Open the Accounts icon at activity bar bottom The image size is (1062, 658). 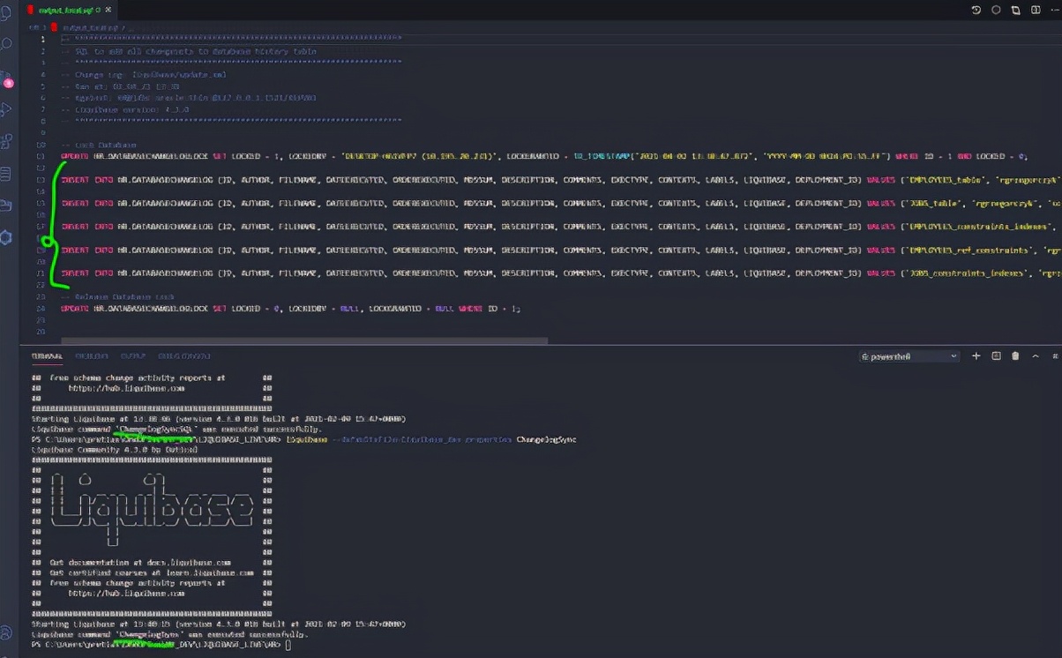tap(6, 632)
